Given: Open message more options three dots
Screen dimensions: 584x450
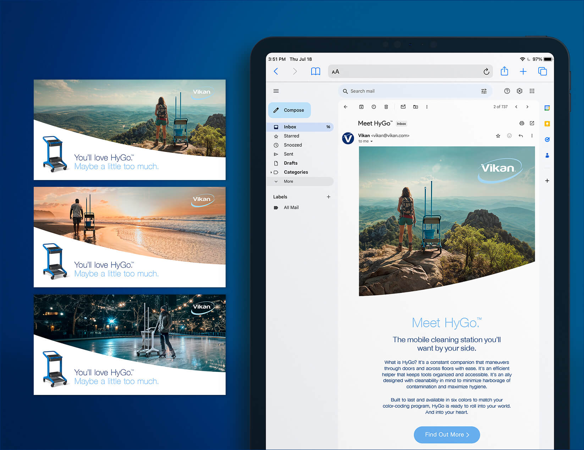Looking at the screenshot, I should point(532,136).
